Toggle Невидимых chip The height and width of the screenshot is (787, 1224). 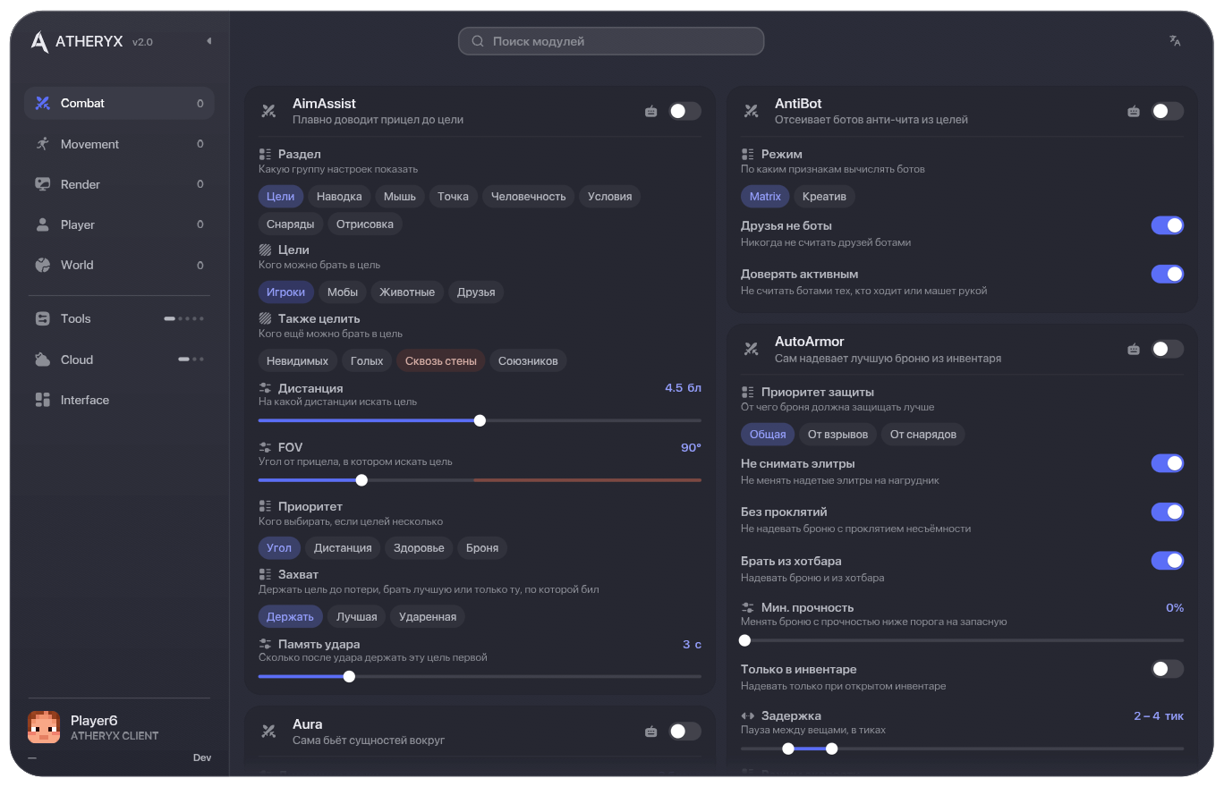pyautogui.click(x=297, y=361)
